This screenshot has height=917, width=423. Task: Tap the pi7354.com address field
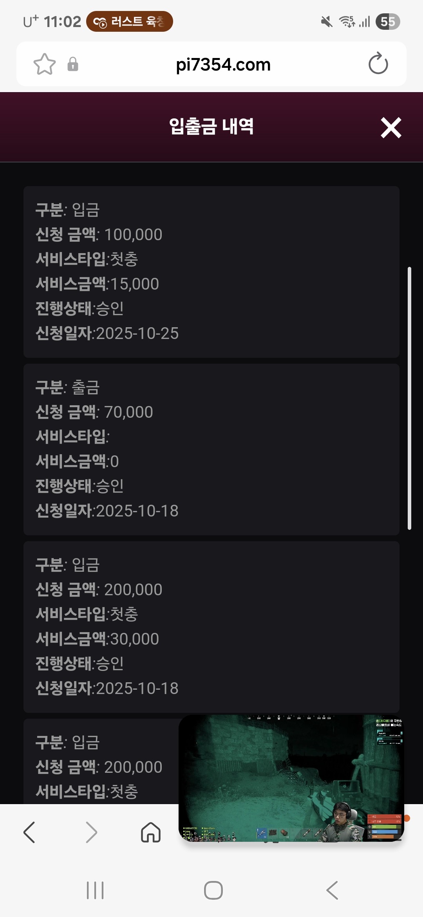tap(223, 65)
